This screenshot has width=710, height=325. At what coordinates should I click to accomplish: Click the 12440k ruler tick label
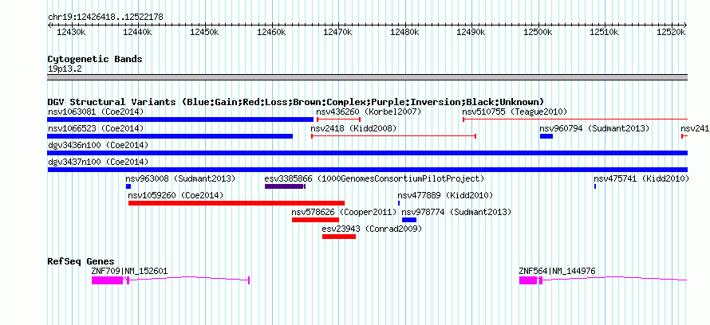[x=138, y=32]
